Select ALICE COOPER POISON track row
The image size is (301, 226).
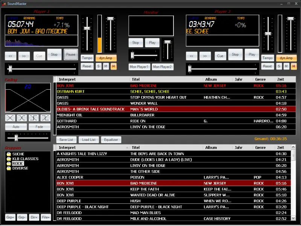(x=173, y=177)
